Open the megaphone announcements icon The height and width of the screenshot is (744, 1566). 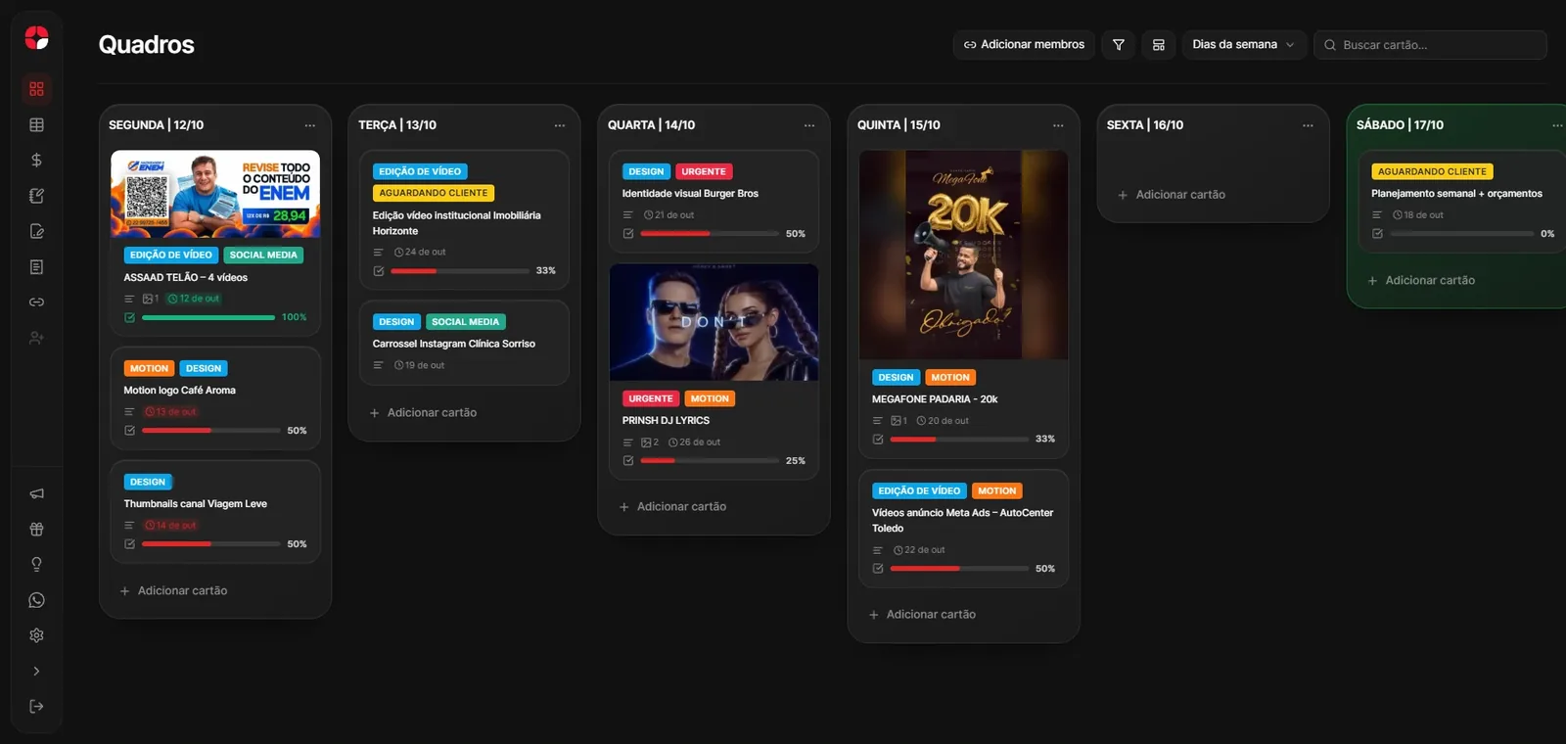[36, 493]
